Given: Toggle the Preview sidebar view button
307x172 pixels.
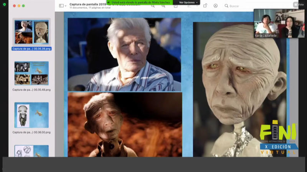Looking at the screenshot, I should point(61,6).
